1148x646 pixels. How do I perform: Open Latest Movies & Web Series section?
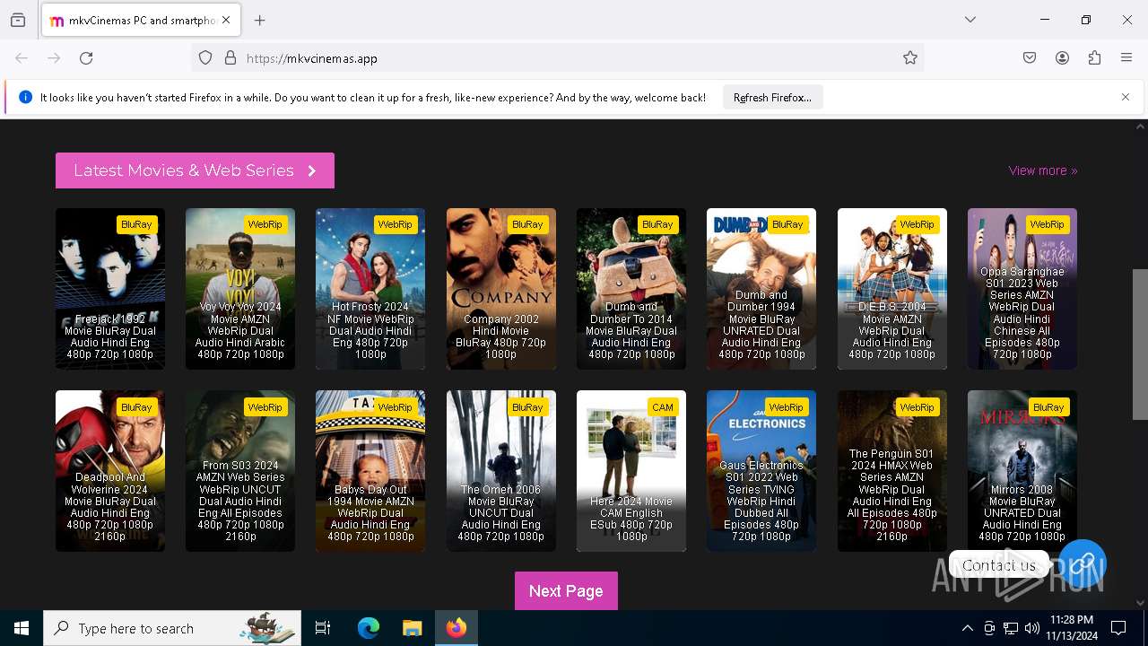click(x=195, y=170)
